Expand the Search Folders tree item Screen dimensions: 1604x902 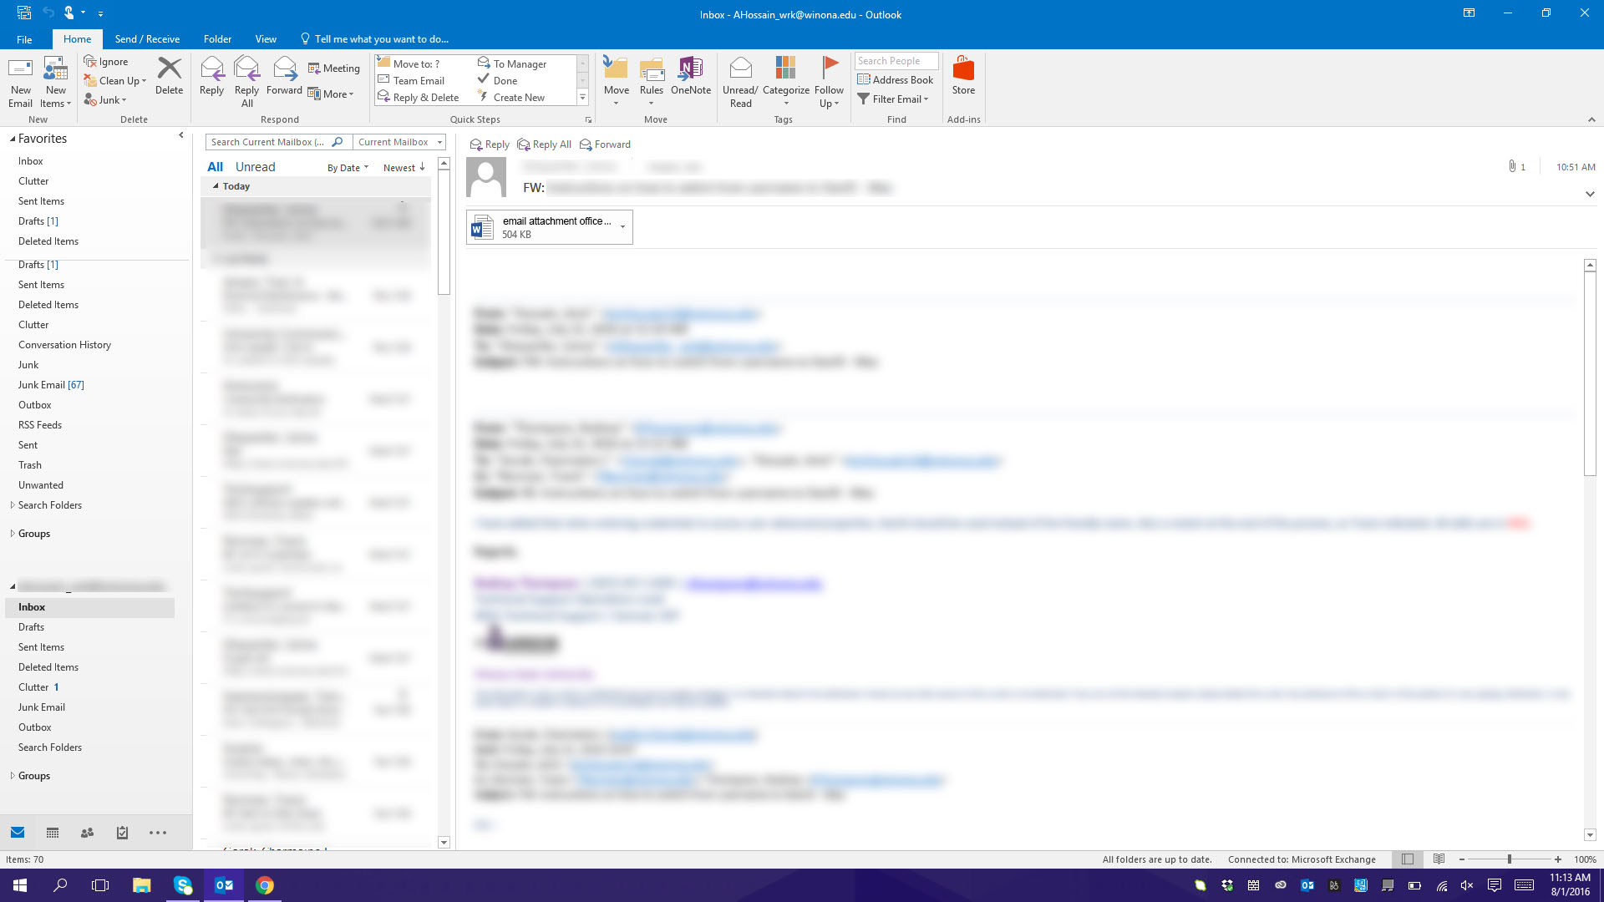coord(13,505)
